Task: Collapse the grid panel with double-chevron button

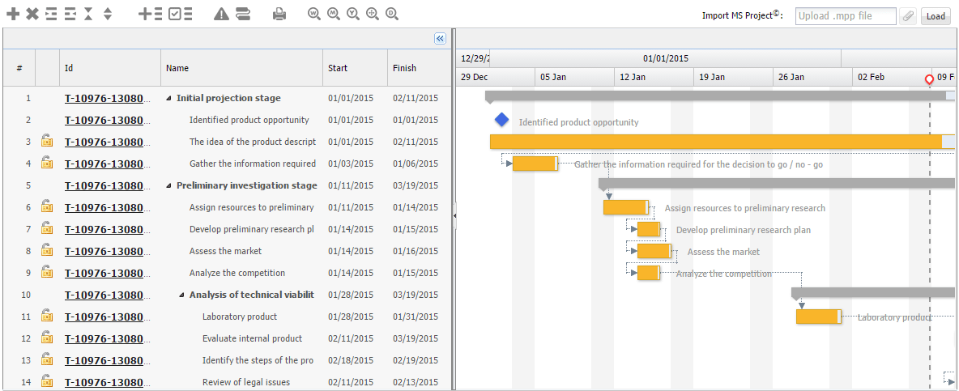Action: 441,39
